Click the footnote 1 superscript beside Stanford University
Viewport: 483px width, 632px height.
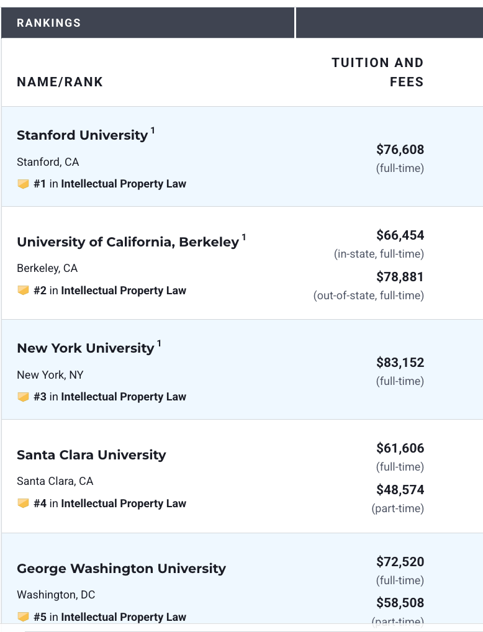[x=153, y=130]
